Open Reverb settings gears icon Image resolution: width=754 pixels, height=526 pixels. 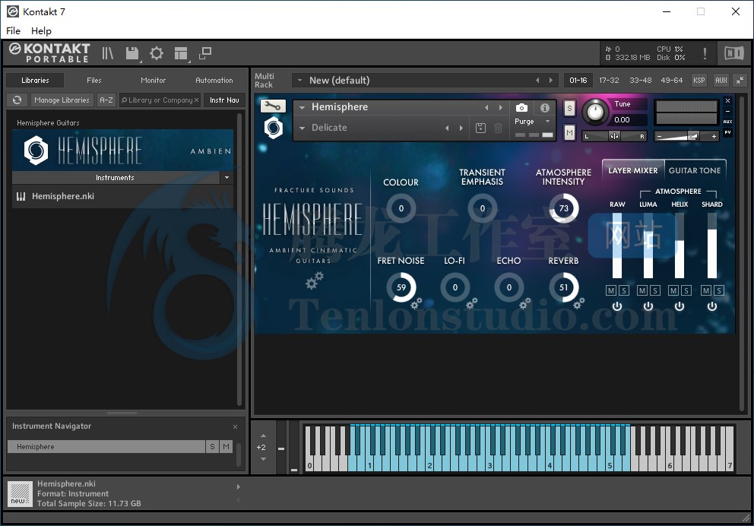579,303
